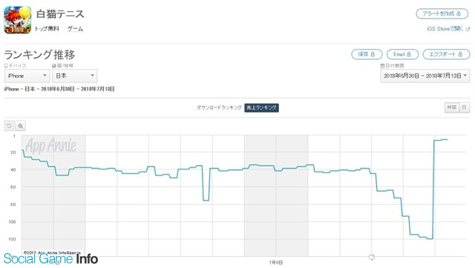Click the lock icon in 保存 button
The image size is (475, 268).
373,54
